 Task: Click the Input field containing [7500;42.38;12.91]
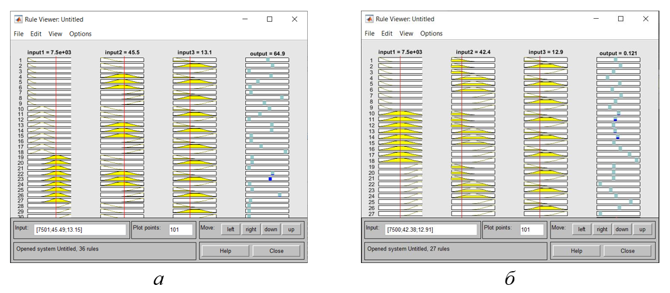tap(431, 229)
